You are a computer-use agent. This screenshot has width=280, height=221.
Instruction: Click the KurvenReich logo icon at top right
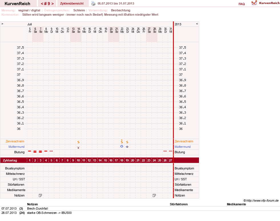254,3
